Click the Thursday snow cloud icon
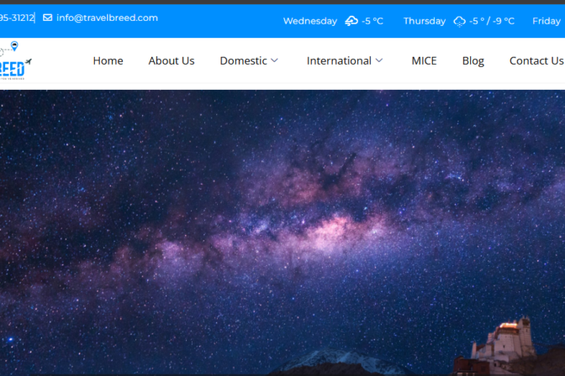 pos(459,21)
